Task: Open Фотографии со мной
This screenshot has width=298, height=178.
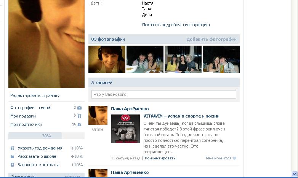Action: click(30, 108)
